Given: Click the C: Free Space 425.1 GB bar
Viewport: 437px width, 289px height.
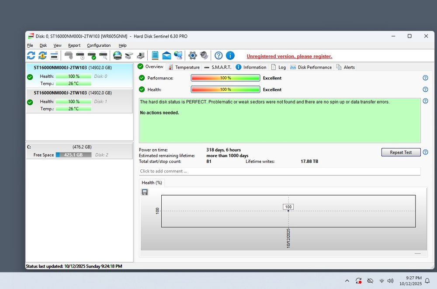Looking at the screenshot, I should tap(73, 155).
